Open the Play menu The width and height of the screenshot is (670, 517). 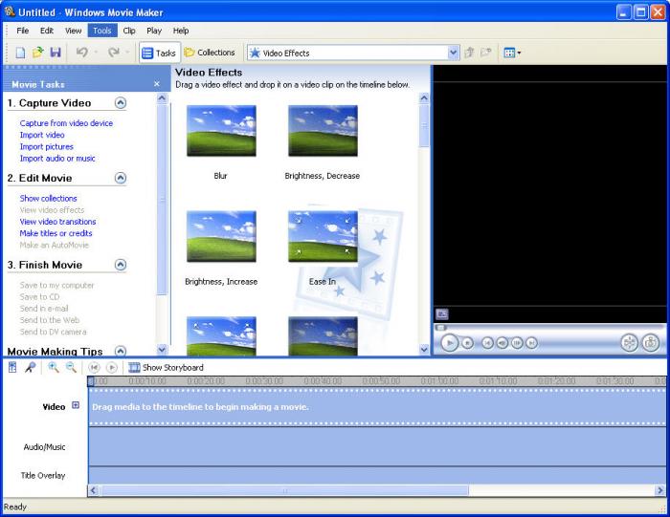tap(154, 31)
